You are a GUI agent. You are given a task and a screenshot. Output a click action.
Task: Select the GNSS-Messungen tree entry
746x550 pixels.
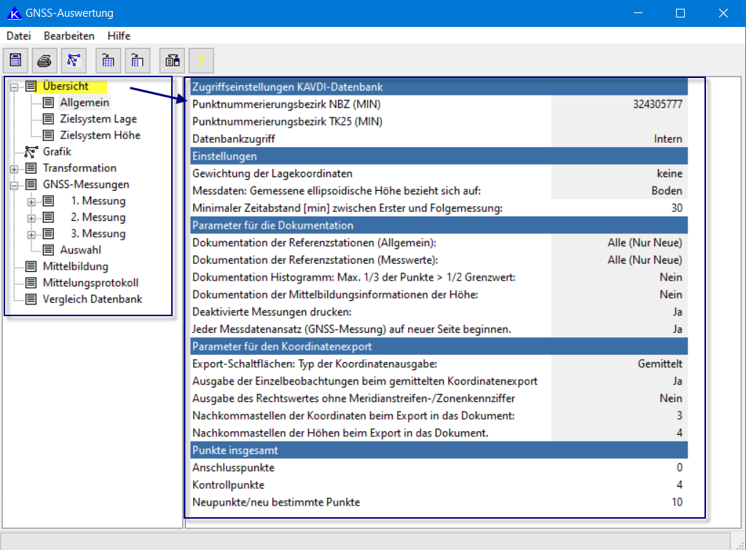[x=86, y=184]
